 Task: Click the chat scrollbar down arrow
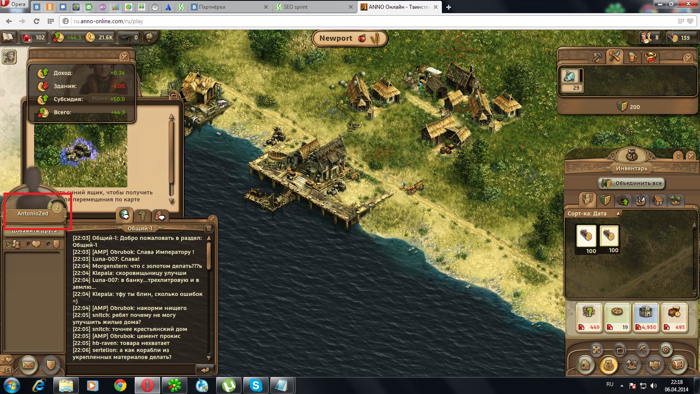tap(209, 358)
